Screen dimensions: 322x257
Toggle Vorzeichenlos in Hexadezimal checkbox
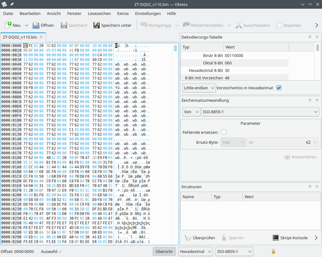[279, 88]
